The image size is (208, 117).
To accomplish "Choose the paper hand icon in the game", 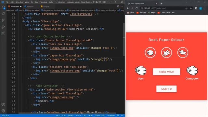I will click(x=166, y=53).
